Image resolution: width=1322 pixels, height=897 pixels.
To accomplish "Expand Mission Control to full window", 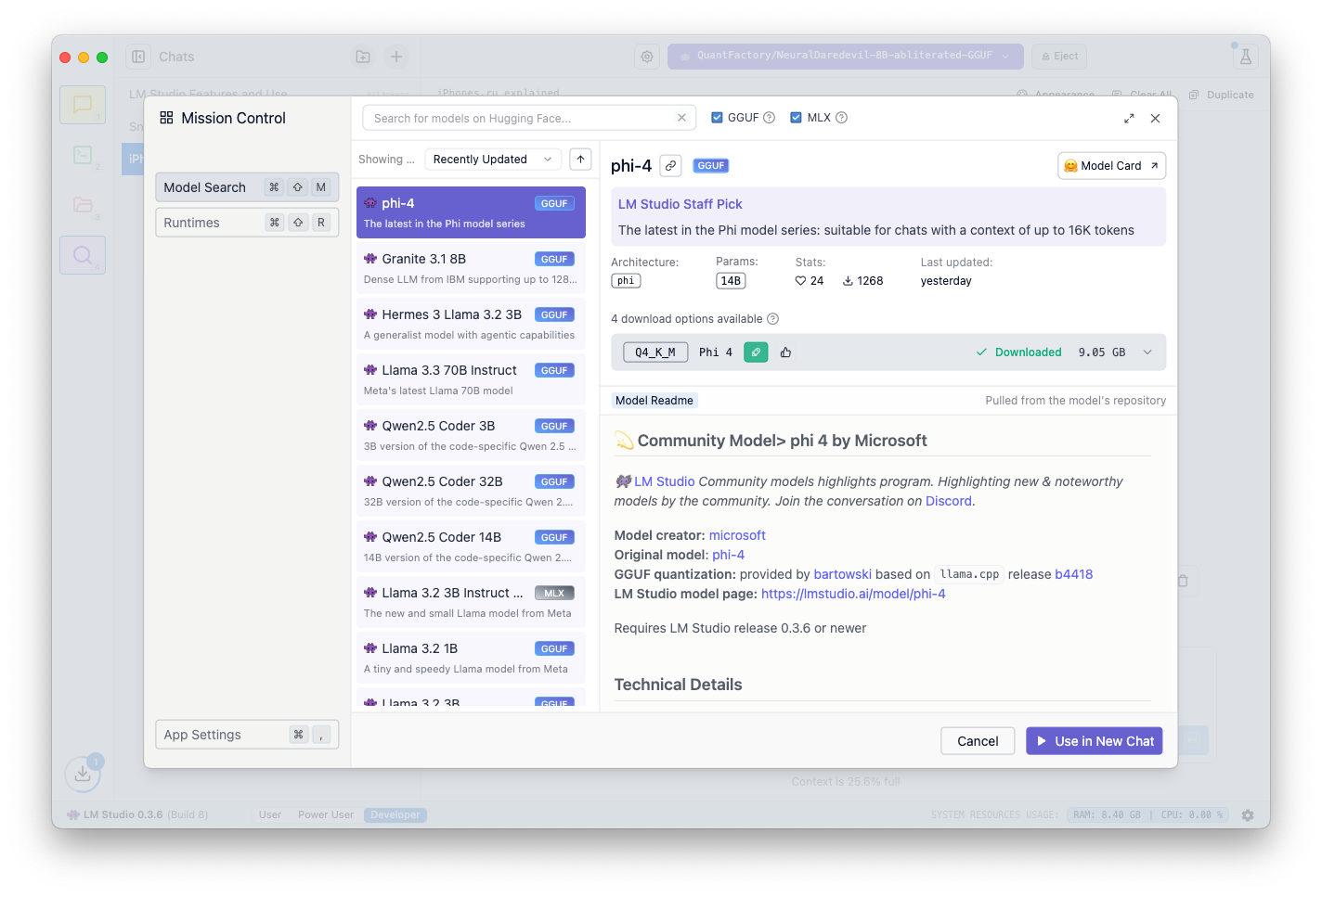I will [1129, 118].
